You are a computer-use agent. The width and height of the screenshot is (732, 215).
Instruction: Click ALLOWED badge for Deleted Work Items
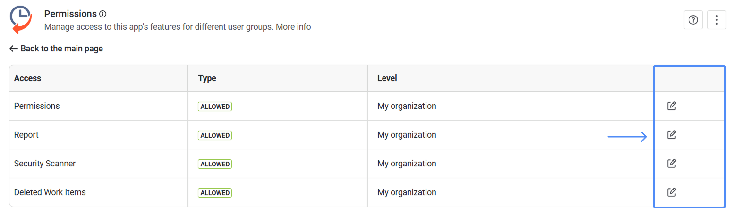pos(215,193)
